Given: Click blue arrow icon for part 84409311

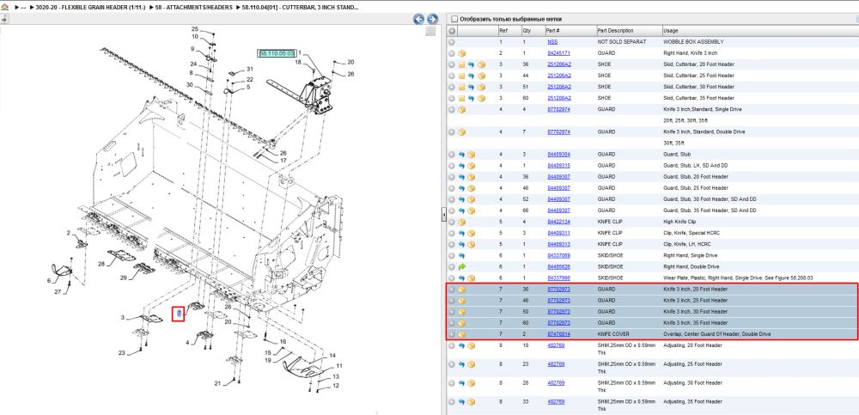Looking at the screenshot, I should [462, 233].
